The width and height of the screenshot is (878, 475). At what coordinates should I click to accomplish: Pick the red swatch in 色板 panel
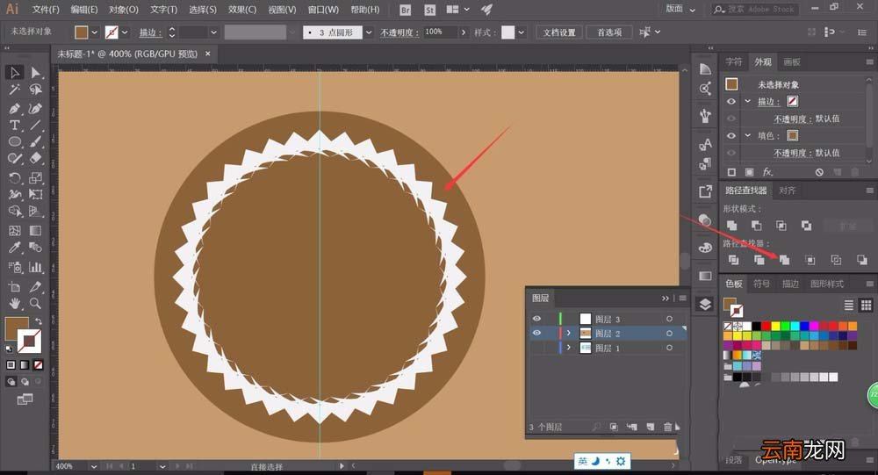[x=765, y=326]
